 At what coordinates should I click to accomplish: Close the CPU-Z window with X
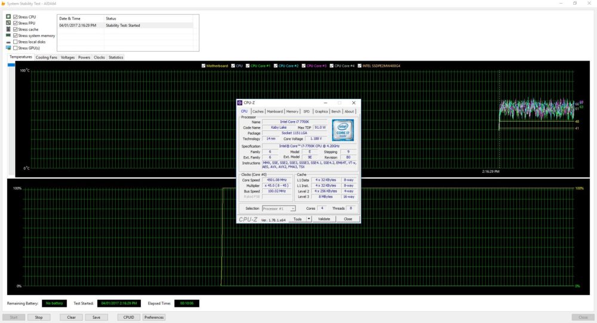click(353, 103)
